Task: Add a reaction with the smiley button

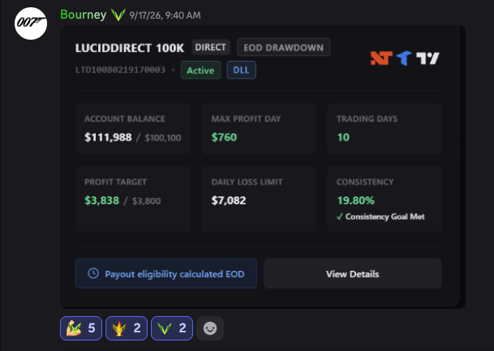Action: click(x=210, y=328)
